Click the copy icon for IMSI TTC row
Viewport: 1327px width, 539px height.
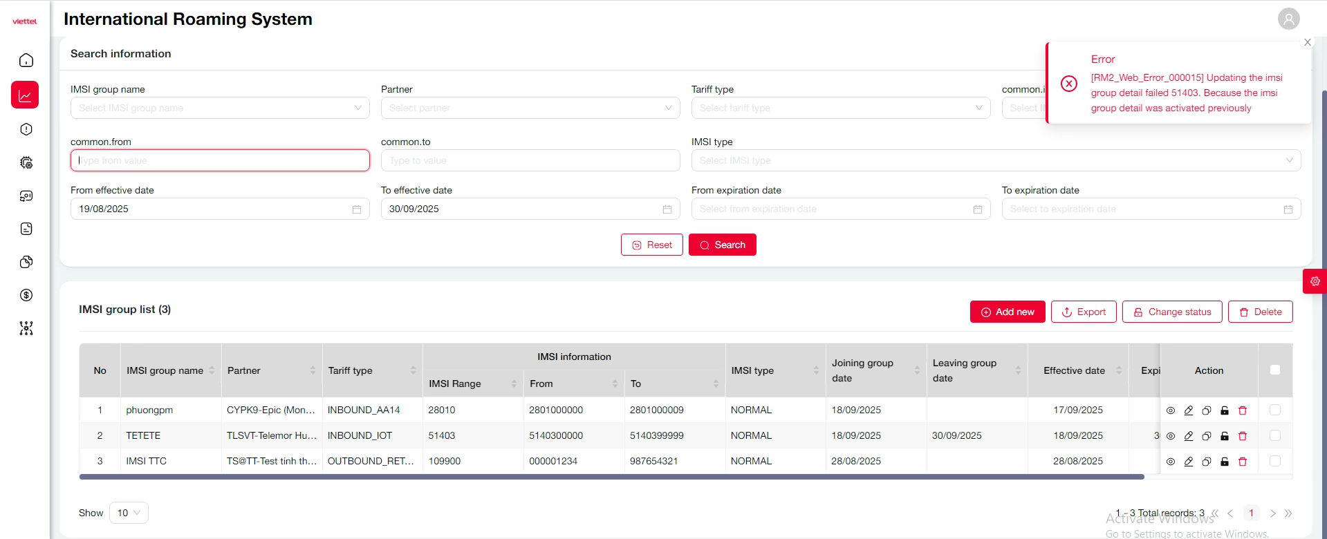coord(1207,462)
